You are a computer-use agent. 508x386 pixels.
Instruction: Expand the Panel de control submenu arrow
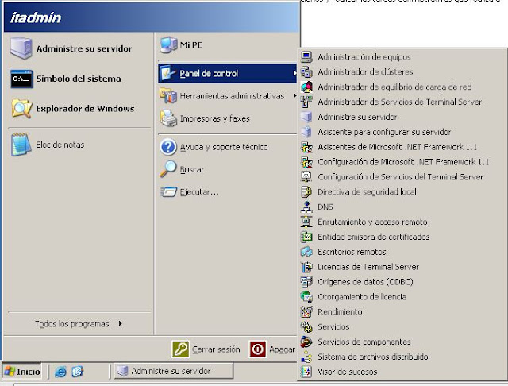294,73
